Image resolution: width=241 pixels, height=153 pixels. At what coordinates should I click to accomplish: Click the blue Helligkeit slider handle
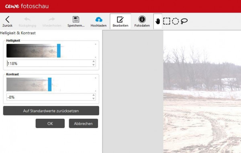coord(59,51)
